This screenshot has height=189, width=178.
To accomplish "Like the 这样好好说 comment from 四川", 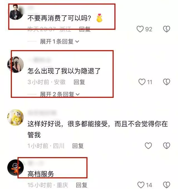I will click(148, 146).
